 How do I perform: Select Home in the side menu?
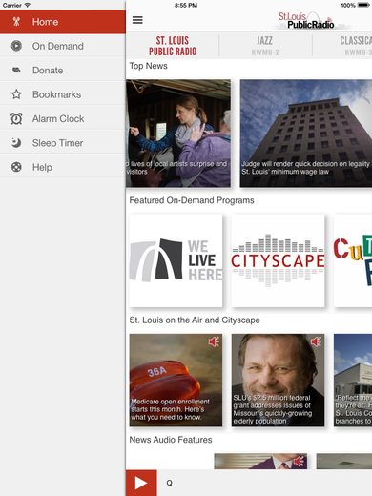(63, 22)
